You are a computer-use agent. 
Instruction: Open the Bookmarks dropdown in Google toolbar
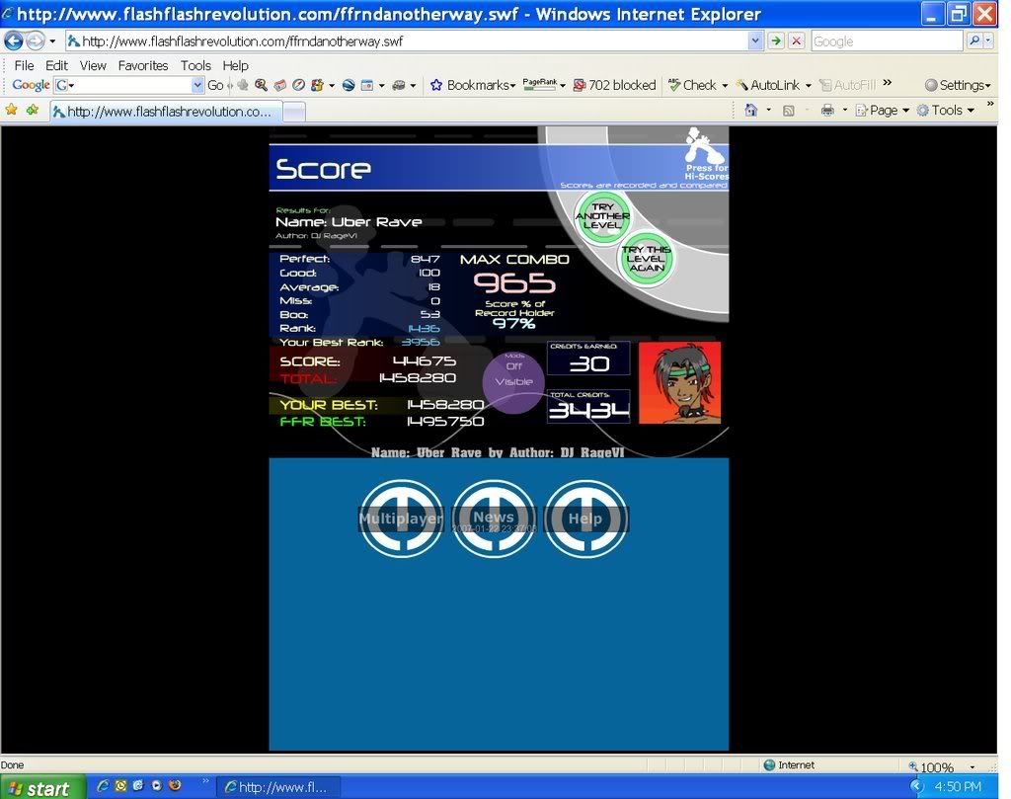[x=474, y=85]
